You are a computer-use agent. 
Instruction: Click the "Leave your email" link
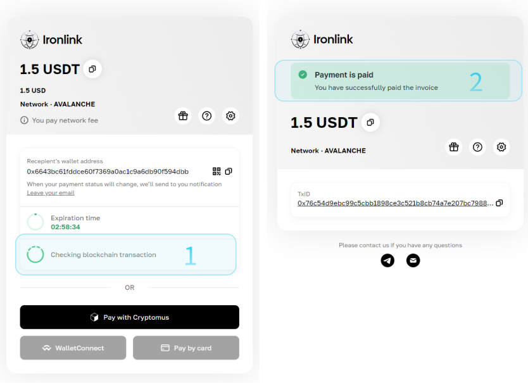coord(51,193)
